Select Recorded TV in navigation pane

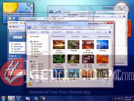pos(38,54)
